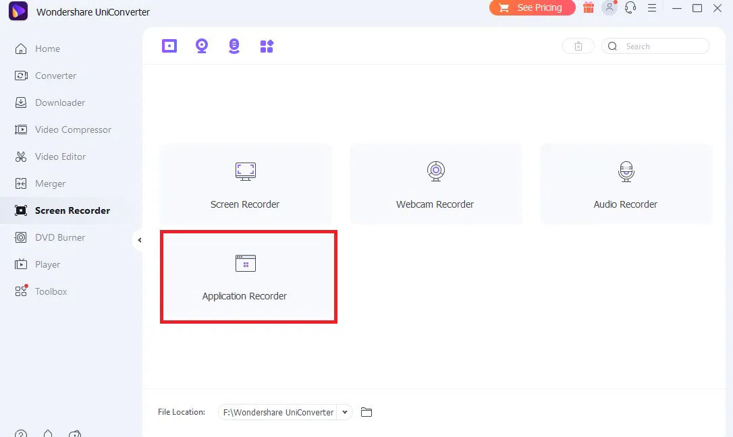The image size is (733, 437).
Task: Open the Screen Recorder card
Action: pyautogui.click(x=246, y=184)
